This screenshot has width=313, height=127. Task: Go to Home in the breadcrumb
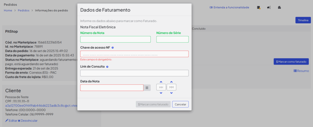point(8,10)
